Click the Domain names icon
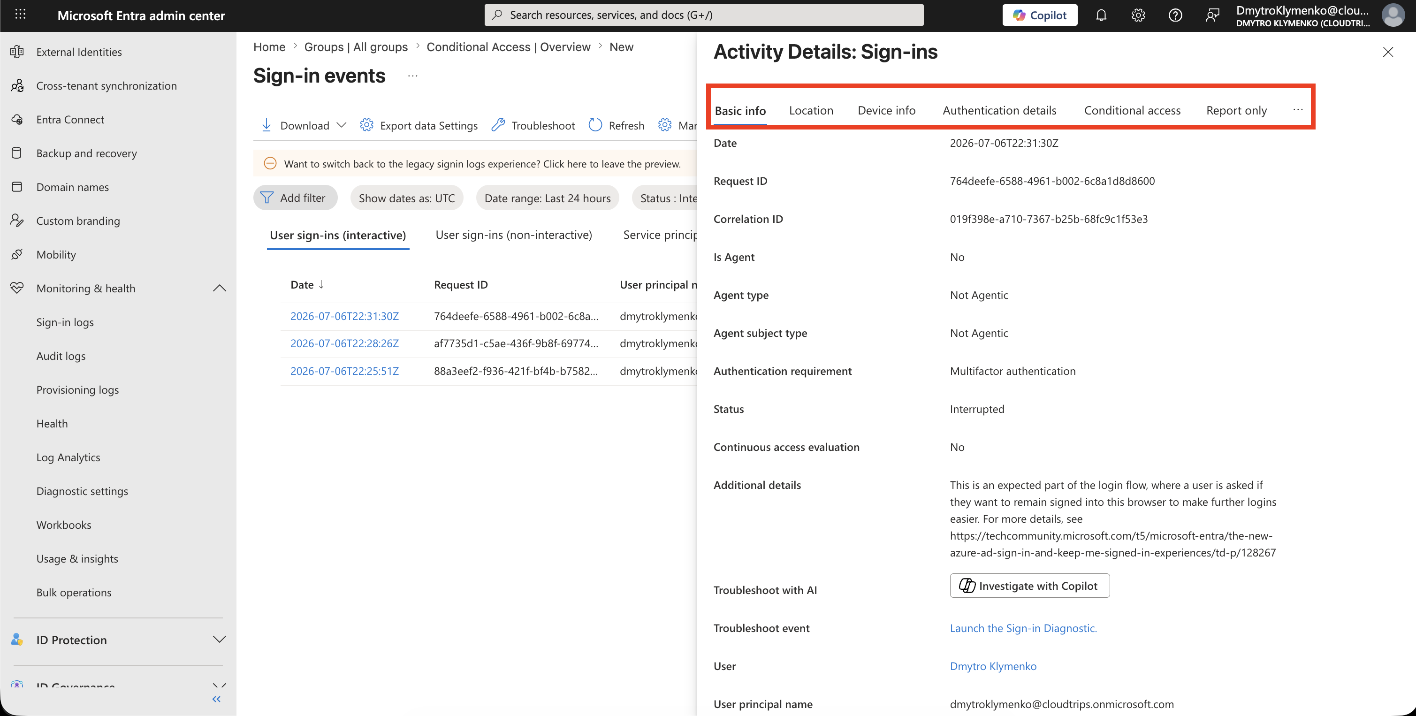Viewport: 1416px width, 716px height. click(x=17, y=187)
